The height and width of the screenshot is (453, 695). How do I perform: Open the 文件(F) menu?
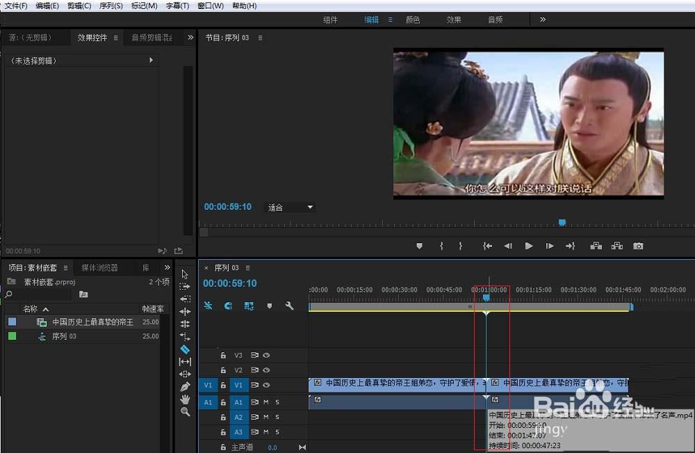tap(15, 6)
